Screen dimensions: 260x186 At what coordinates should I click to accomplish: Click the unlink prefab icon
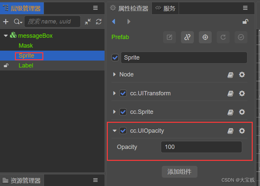tap(187, 37)
